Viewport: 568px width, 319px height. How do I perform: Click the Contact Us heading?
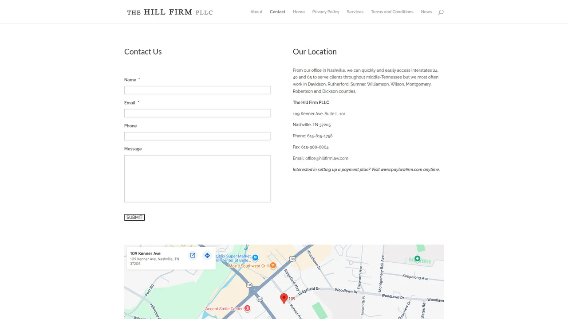pos(143,51)
